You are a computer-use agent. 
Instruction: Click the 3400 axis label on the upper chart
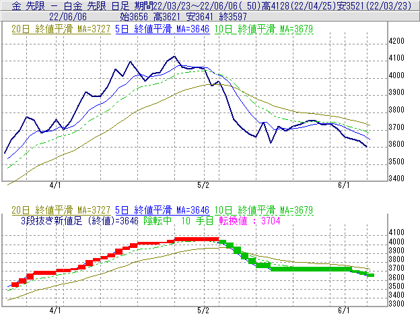(x=396, y=179)
